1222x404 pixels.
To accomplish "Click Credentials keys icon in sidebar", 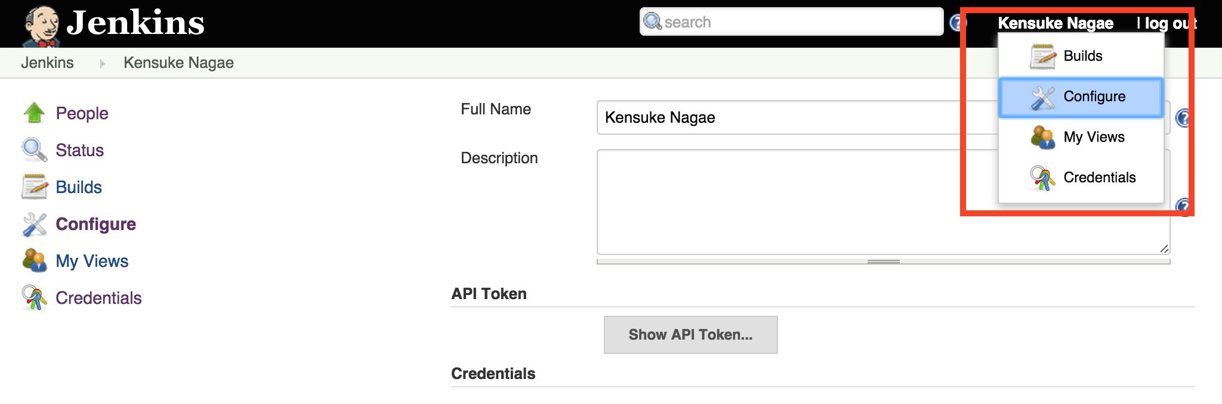I will [x=34, y=298].
